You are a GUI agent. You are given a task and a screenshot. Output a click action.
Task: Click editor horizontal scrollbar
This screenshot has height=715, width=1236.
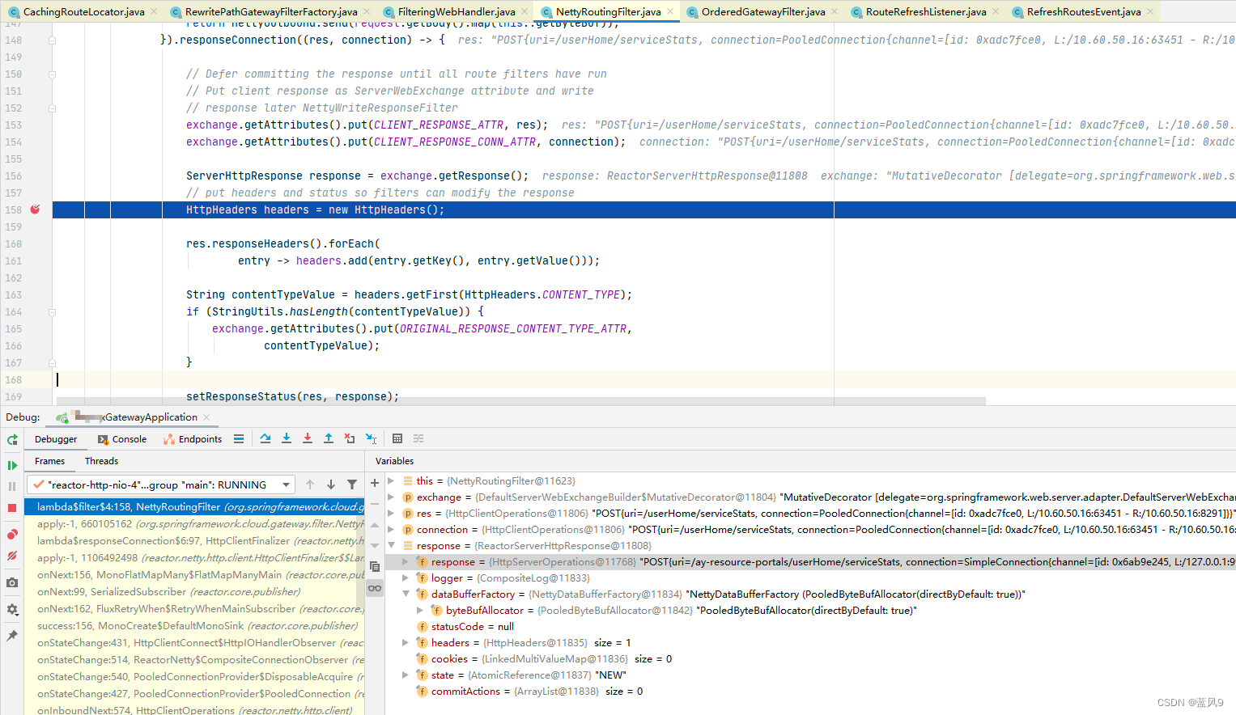click(x=520, y=401)
